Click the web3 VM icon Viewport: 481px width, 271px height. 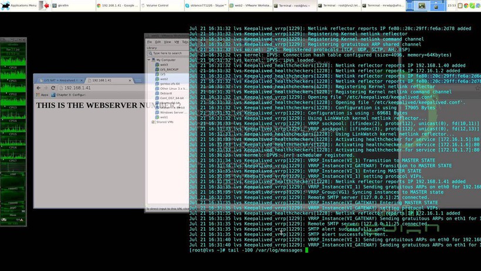pos(157,65)
